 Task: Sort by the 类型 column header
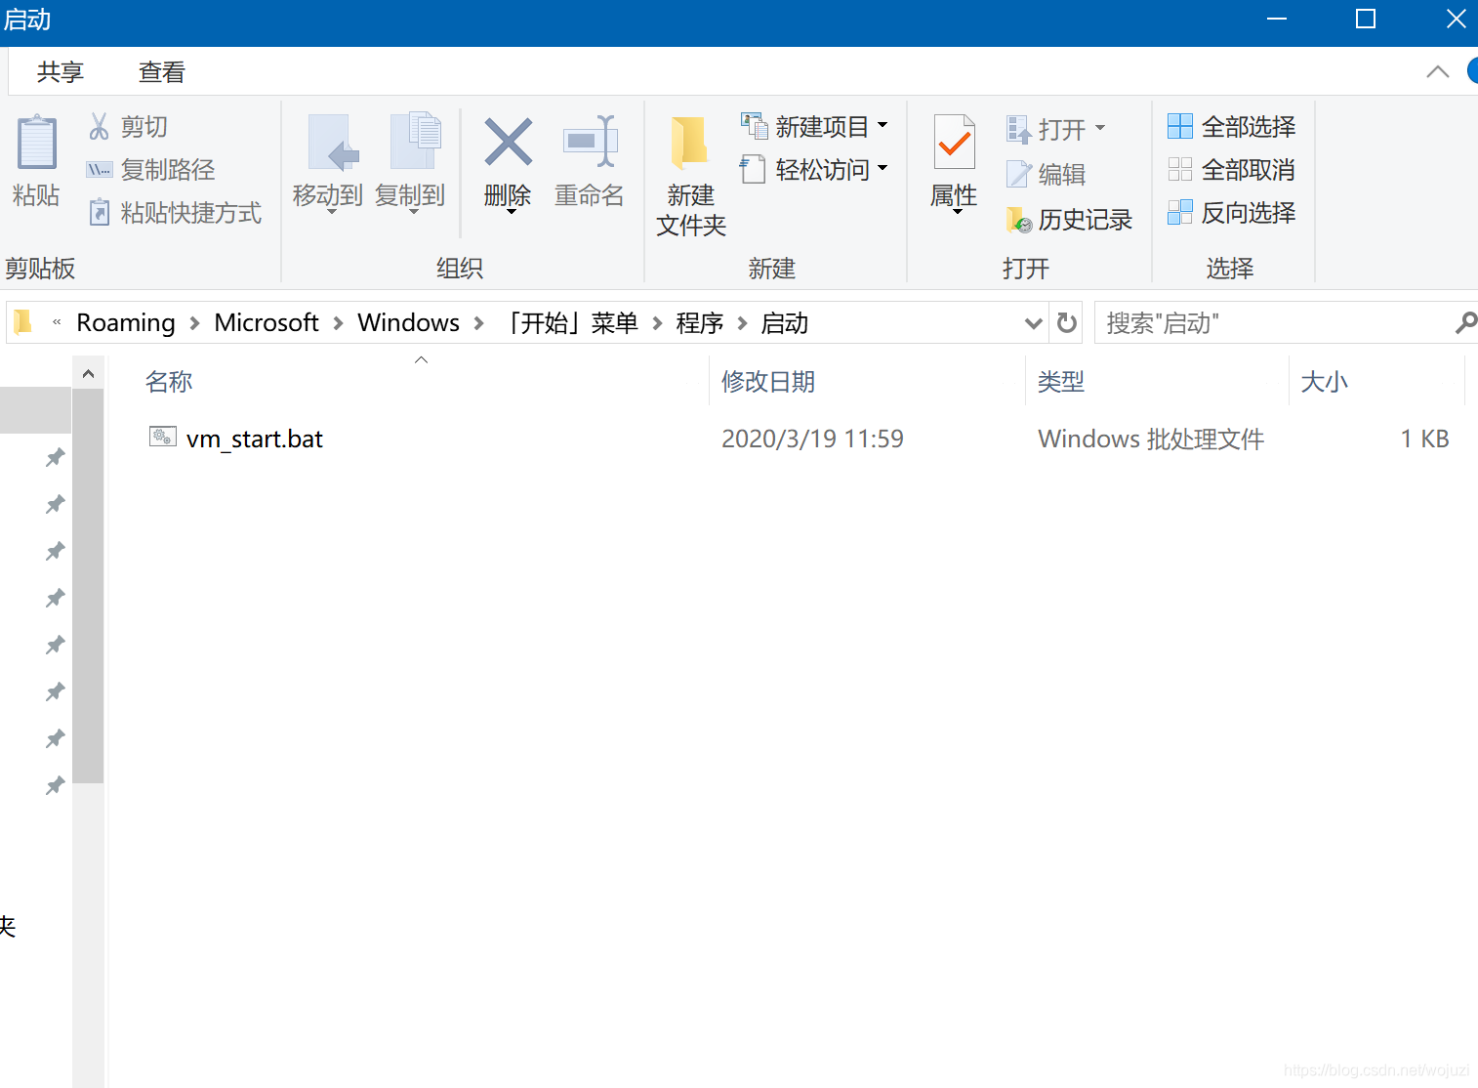pyautogui.click(x=1061, y=382)
